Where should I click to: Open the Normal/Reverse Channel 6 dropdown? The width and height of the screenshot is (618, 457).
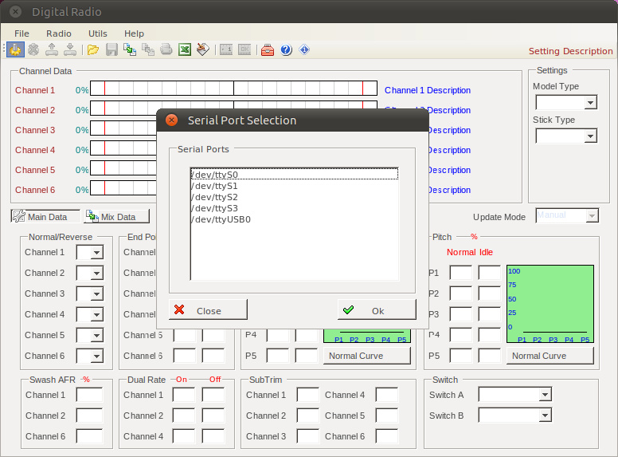tap(90, 356)
